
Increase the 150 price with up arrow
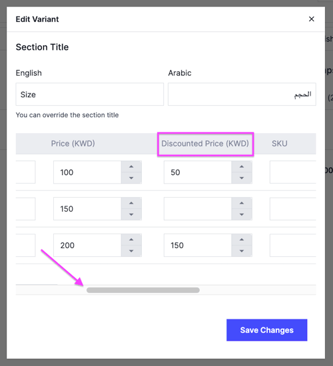(131, 203)
